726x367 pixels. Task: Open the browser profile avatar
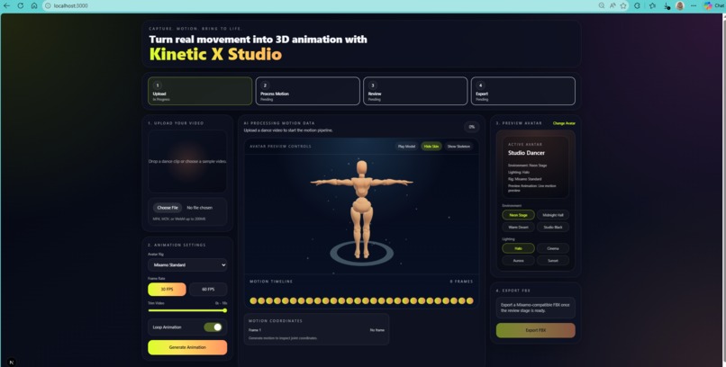coord(680,5)
